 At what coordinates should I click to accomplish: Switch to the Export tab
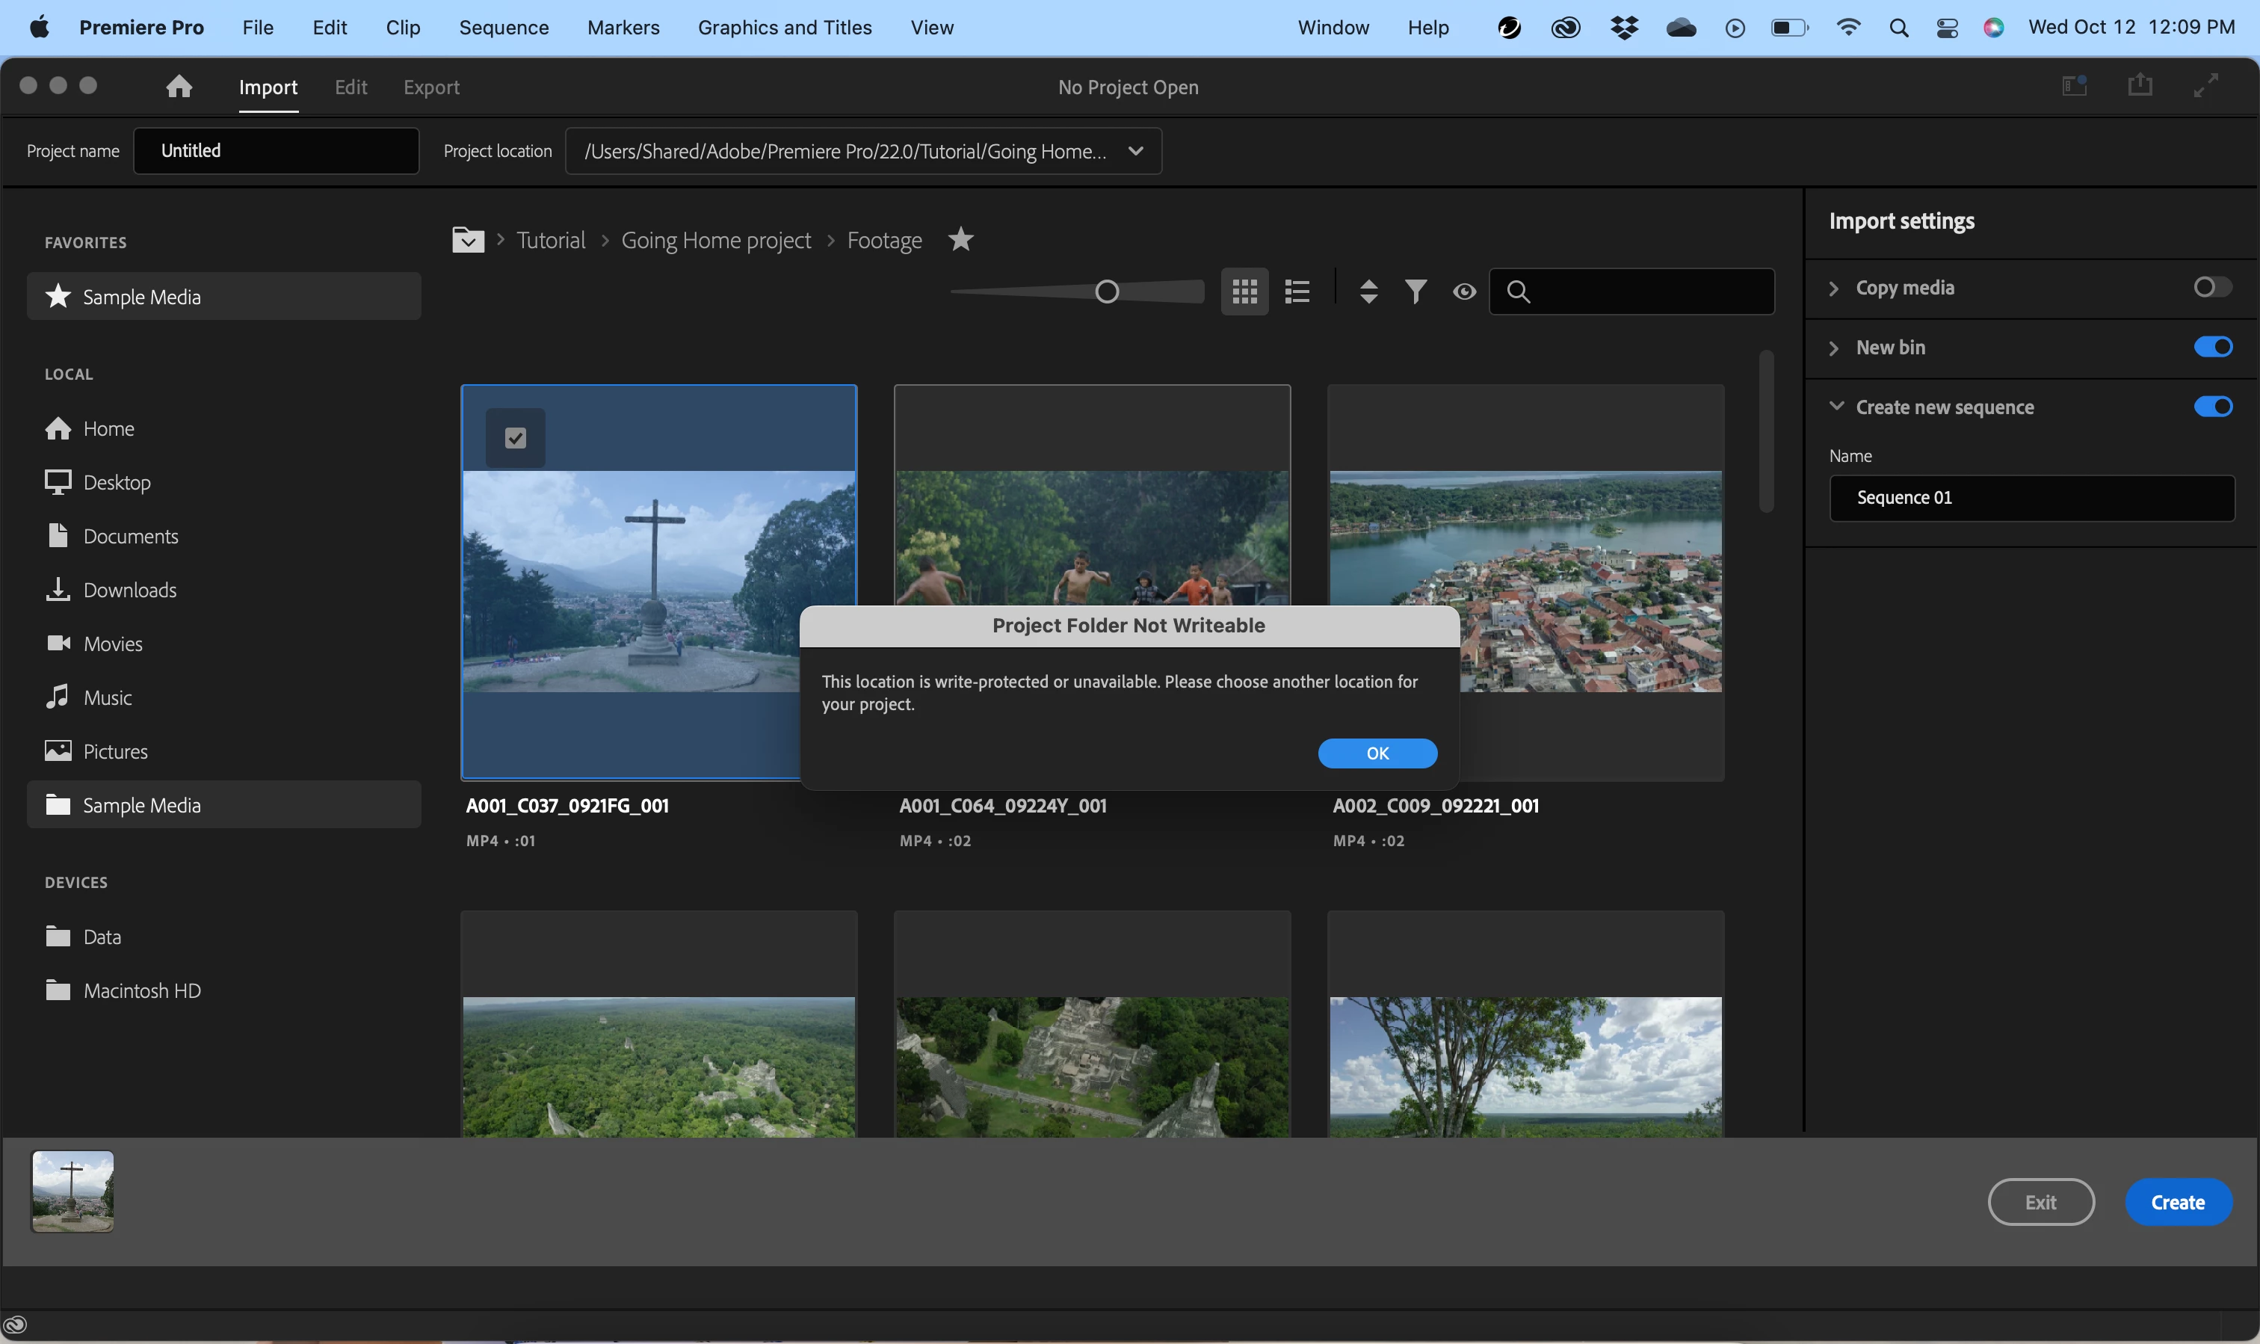coord(431,88)
